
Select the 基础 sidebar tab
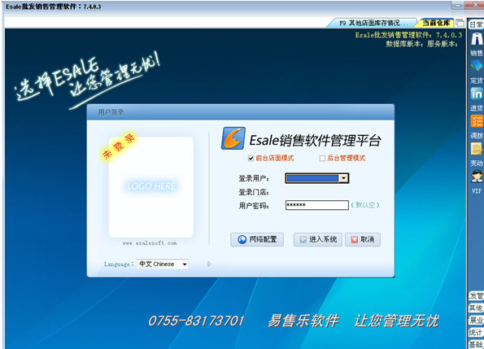pos(476,344)
